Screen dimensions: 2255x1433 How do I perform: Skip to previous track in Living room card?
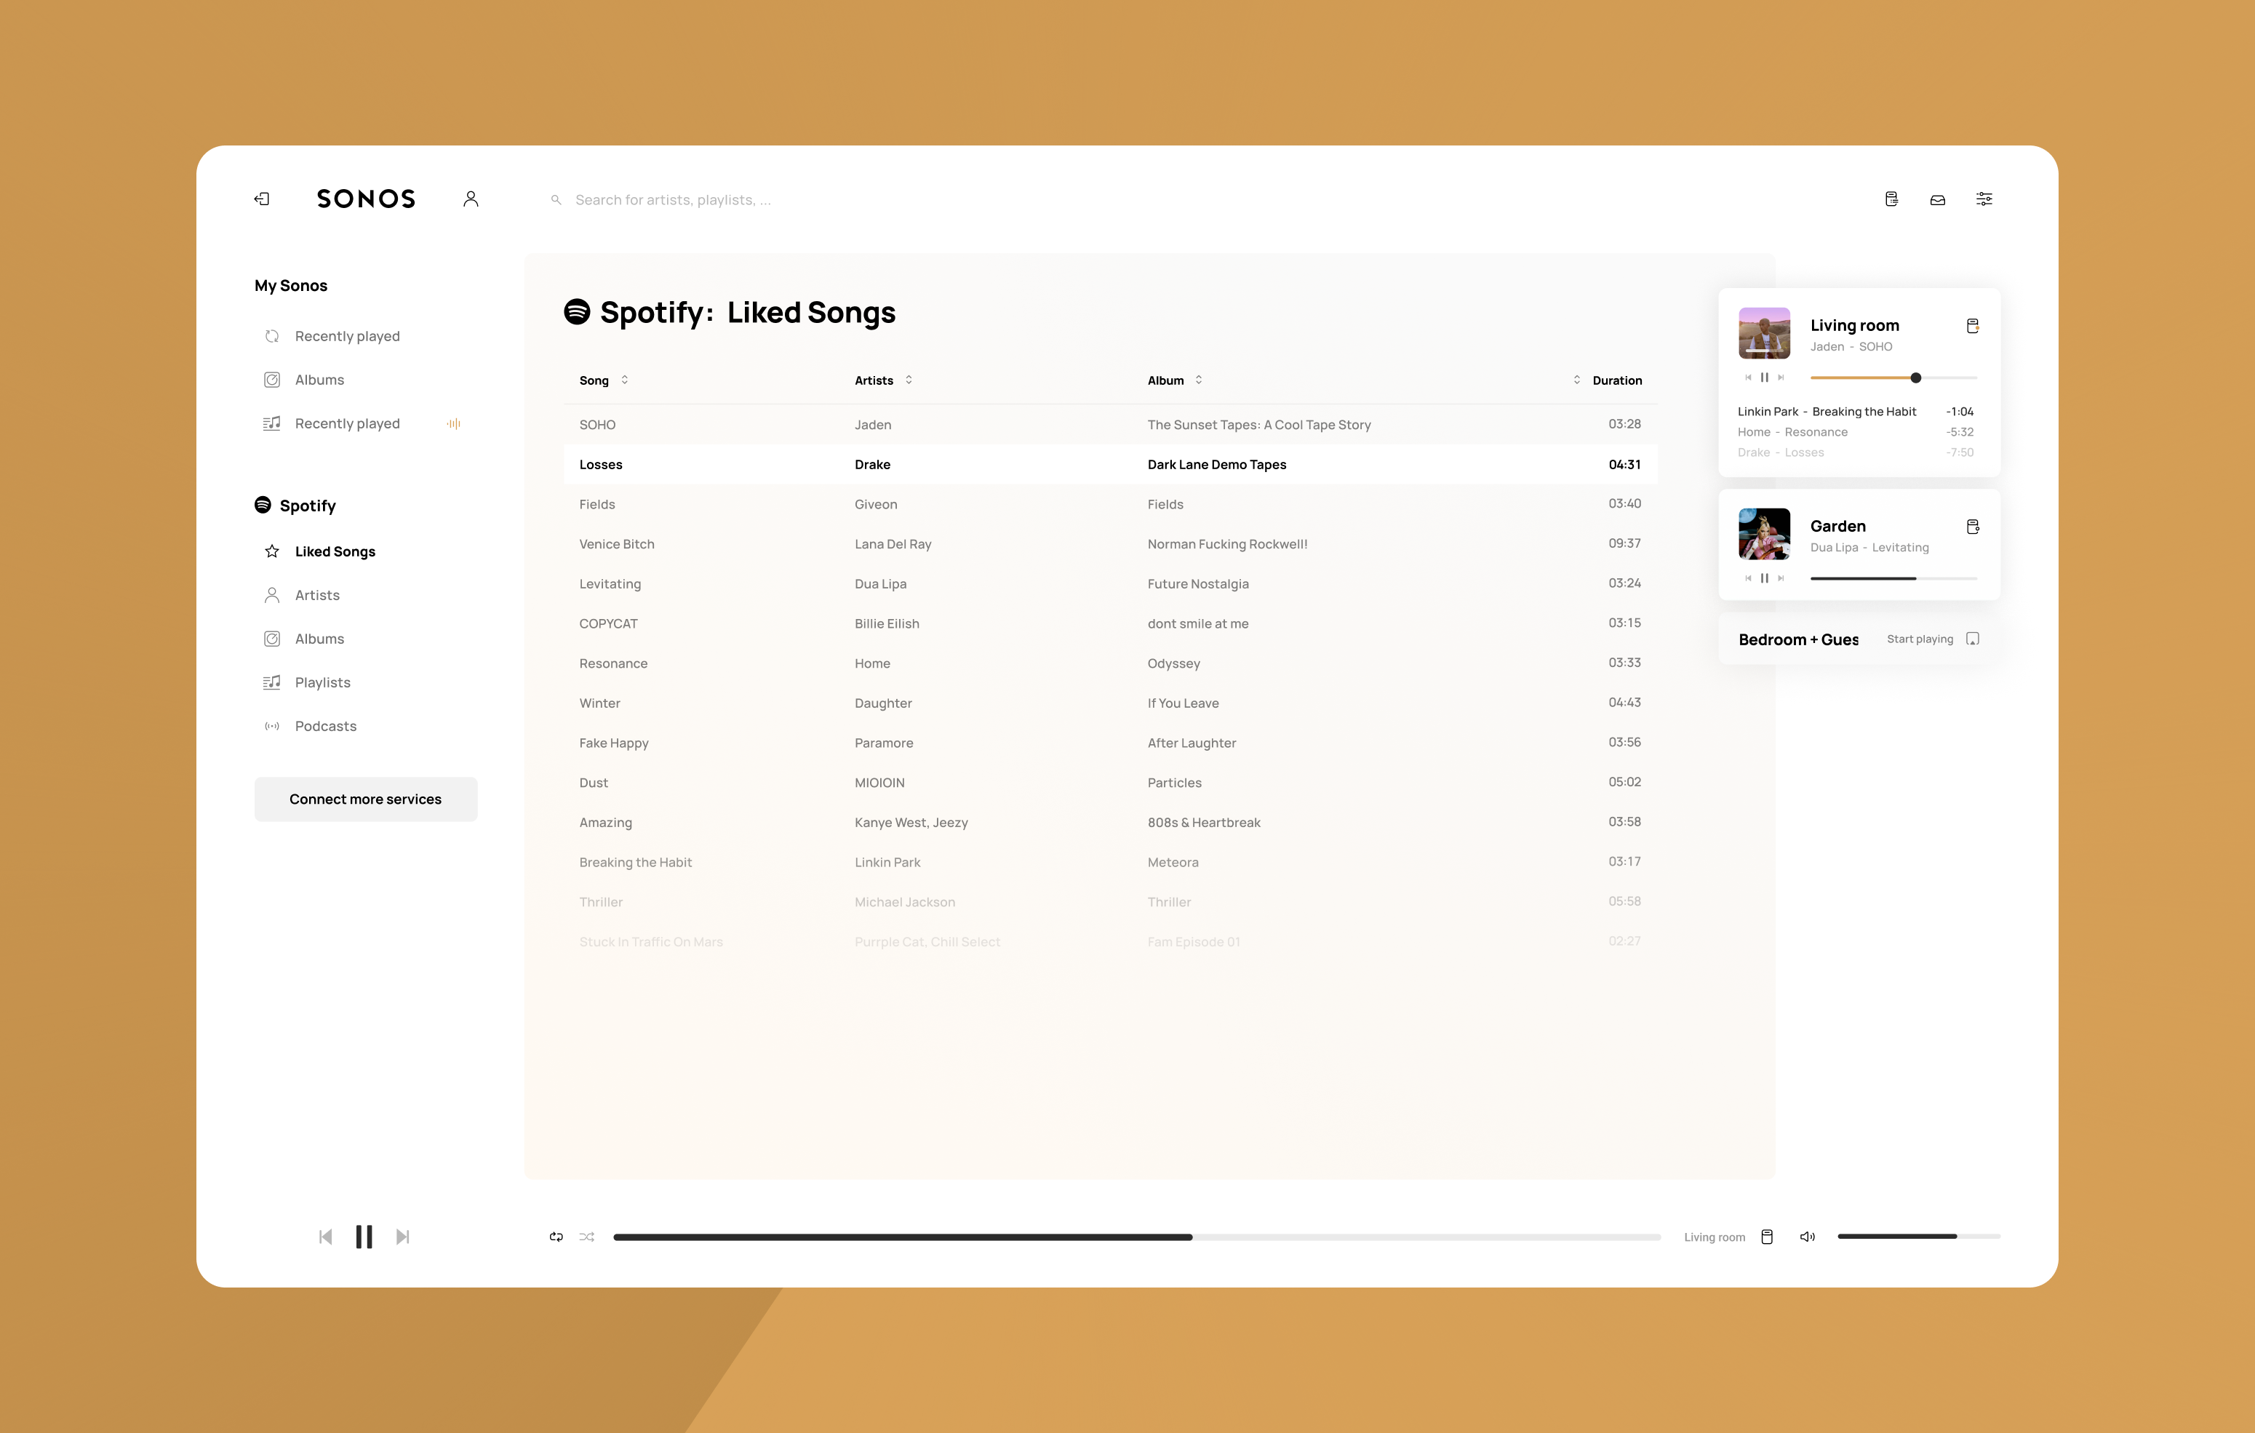coord(1747,378)
